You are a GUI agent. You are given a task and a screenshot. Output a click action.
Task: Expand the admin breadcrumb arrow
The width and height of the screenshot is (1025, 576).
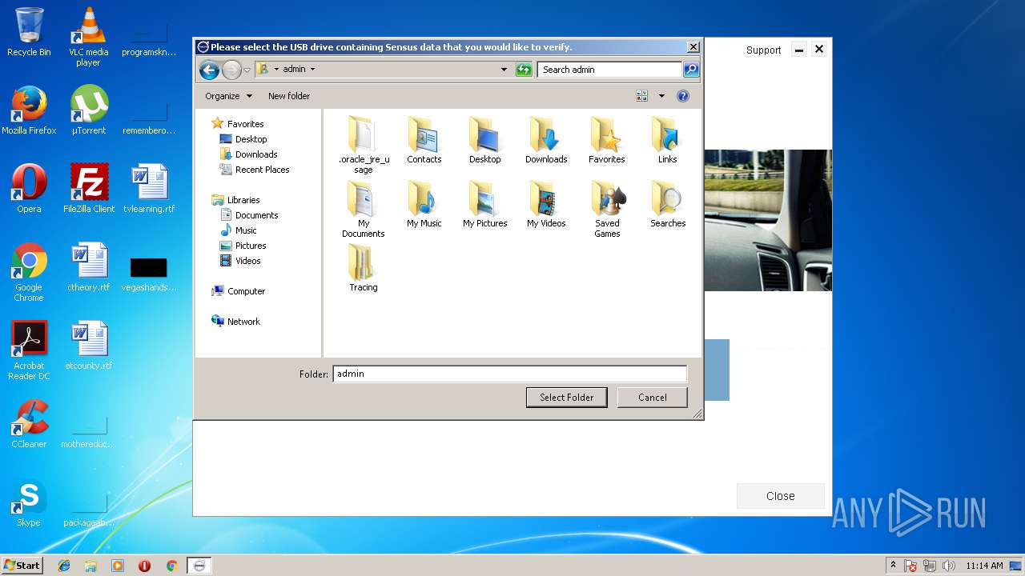coord(312,70)
